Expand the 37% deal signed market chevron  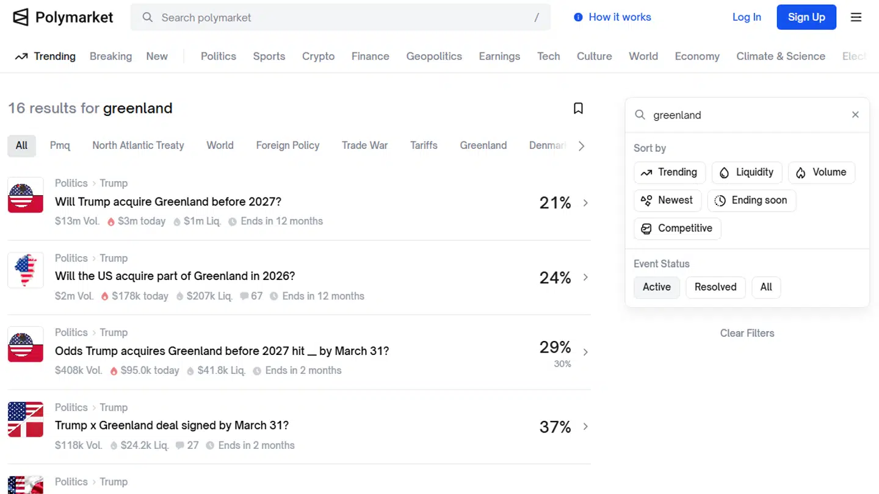[x=585, y=426]
